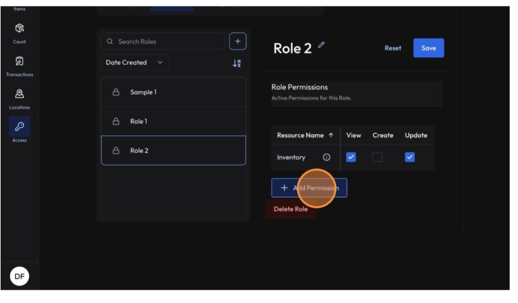
Task: Click the View column header
Action: tap(354, 135)
